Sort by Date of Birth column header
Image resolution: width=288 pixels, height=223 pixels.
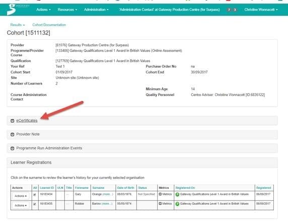(126, 188)
